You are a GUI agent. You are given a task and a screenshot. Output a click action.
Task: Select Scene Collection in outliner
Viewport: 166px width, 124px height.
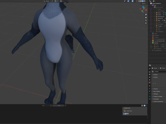[156, 3]
